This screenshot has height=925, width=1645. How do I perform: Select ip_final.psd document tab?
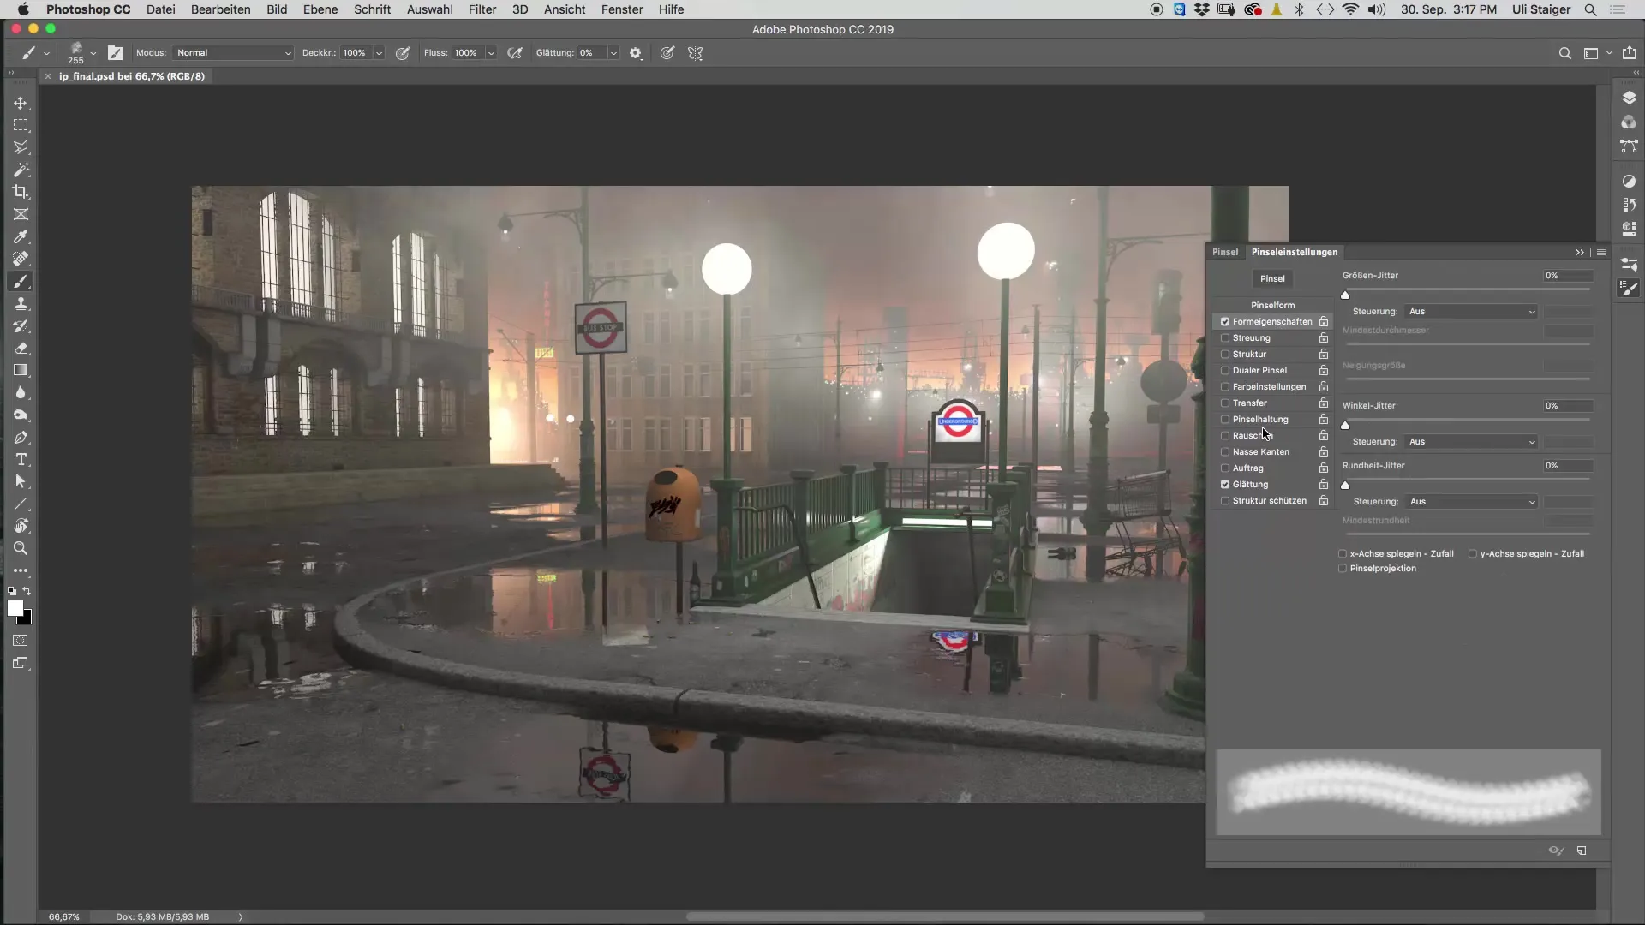pos(132,76)
